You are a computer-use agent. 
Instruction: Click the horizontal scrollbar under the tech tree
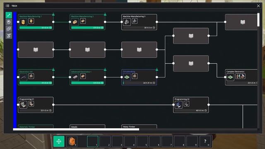76,130
